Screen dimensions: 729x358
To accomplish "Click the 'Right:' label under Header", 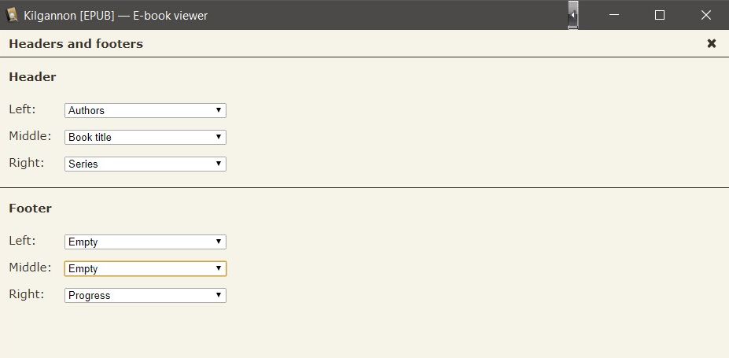I will pyautogui.click(x=26, y=163).
